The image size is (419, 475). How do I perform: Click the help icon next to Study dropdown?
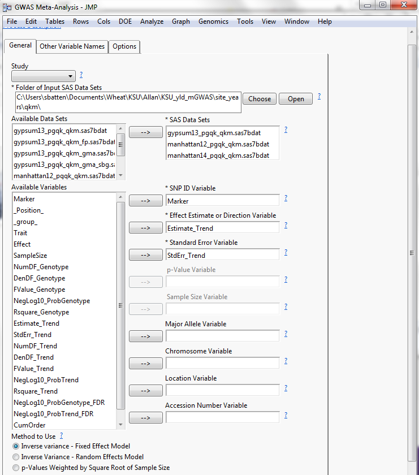[81, 75]
